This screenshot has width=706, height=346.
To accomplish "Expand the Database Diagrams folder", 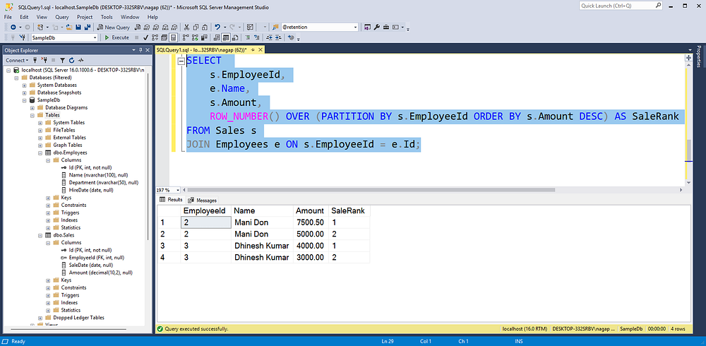I will [32, 107].
